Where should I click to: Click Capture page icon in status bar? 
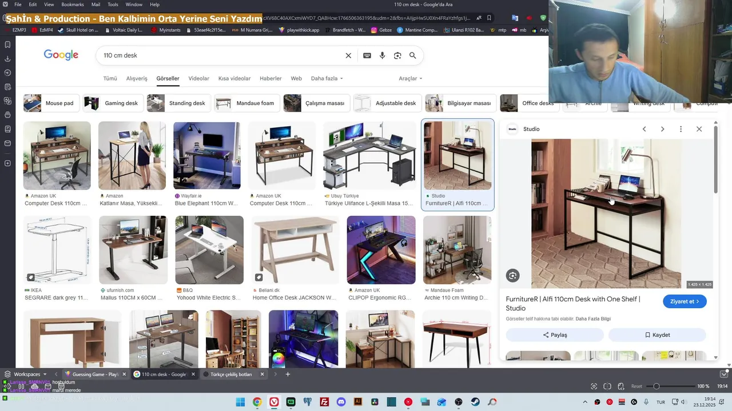coord(594,386)
